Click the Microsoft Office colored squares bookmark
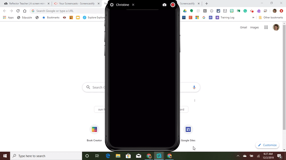 coord(197,17)
